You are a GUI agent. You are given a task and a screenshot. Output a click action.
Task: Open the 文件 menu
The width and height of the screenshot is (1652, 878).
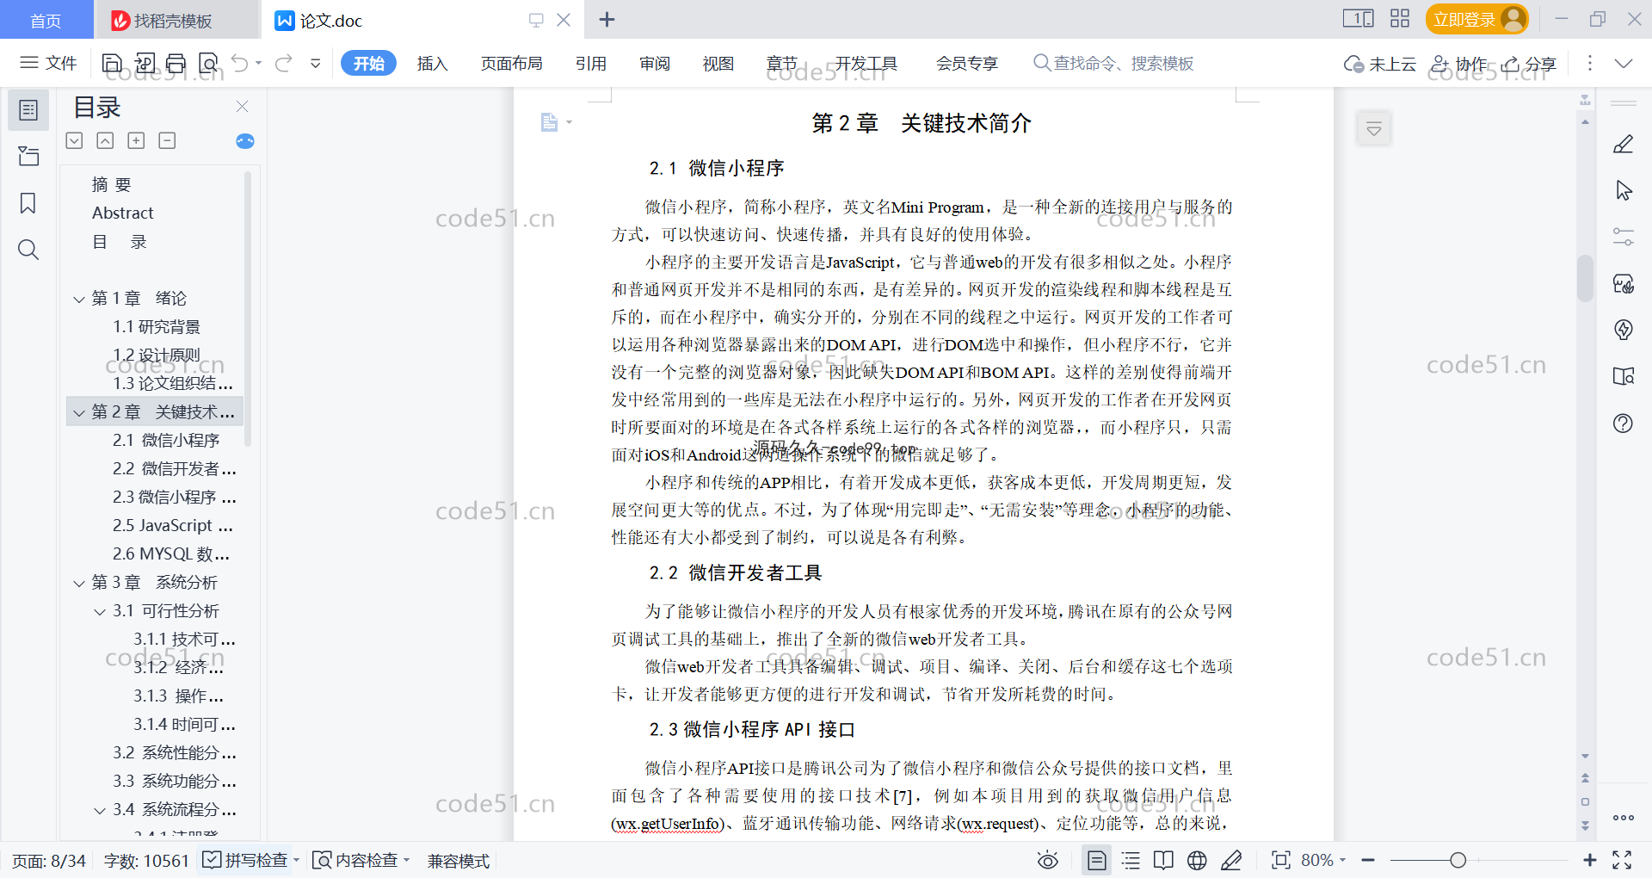click(48, 63)
